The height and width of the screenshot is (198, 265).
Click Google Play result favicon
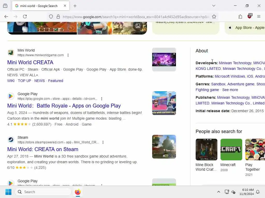point(11,96)
